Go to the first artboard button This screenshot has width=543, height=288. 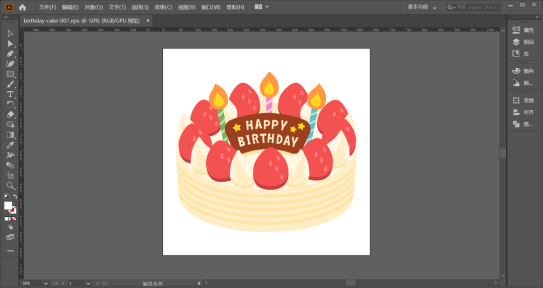pyautogui.click(x=55, y=283)
